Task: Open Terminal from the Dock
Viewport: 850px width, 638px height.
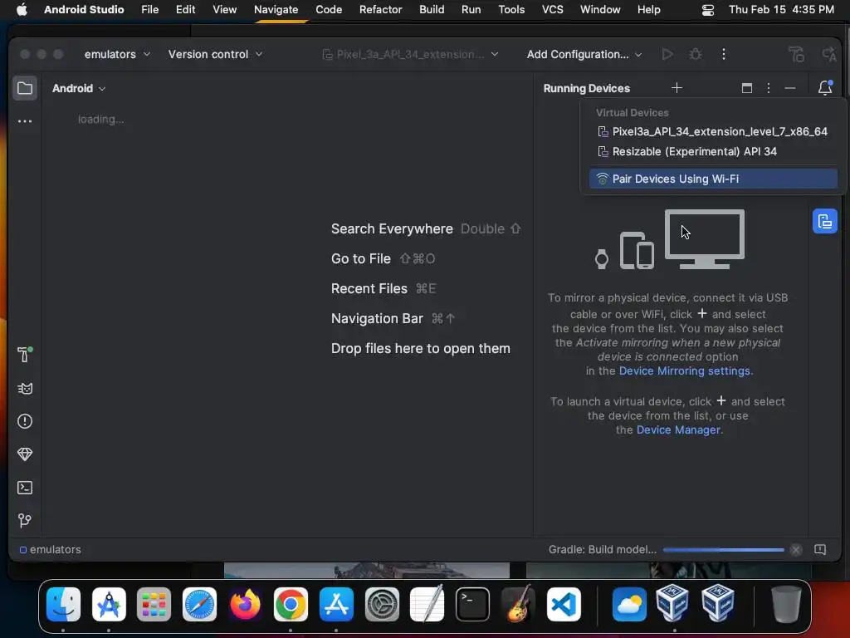Action: point(472,605)
